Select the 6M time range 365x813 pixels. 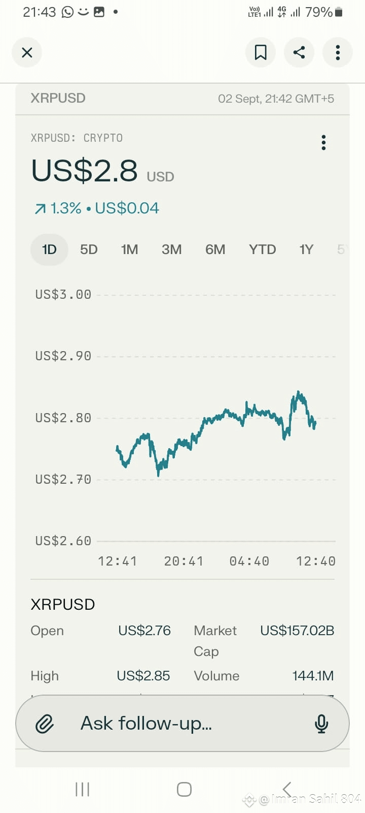pyautogui.click(x=215, y=249)
